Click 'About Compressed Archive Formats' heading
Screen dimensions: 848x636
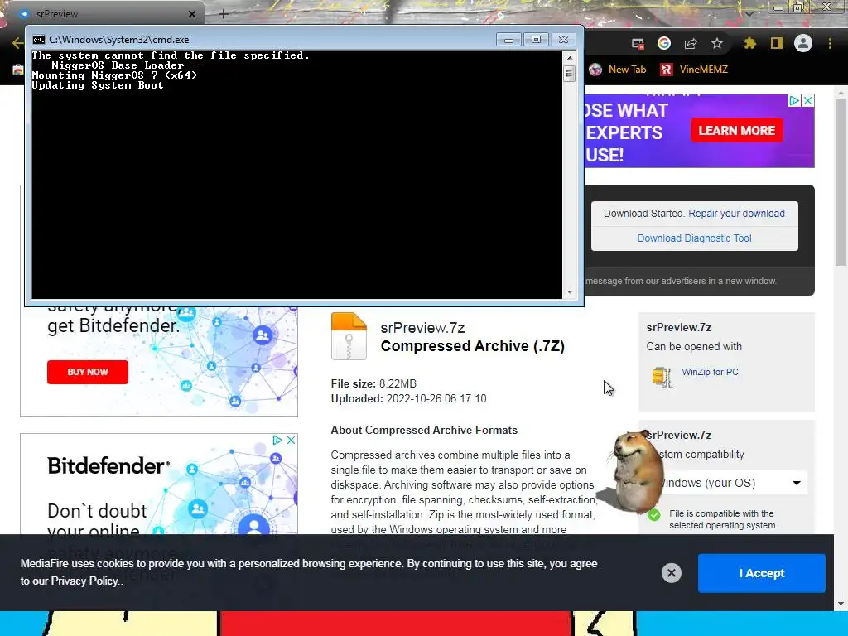click(x=424, y=430)
